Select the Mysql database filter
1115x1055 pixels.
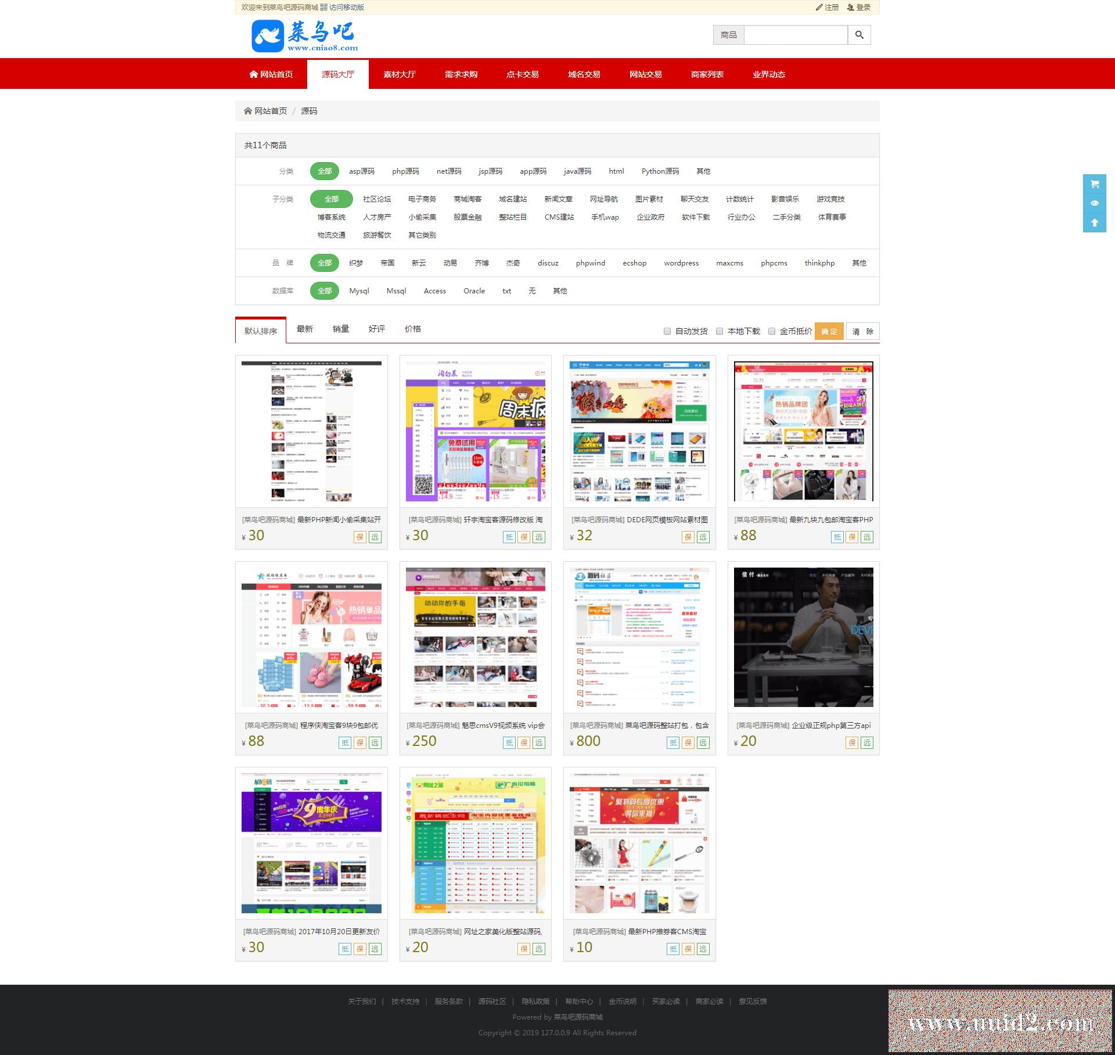[x=359, y=291]
